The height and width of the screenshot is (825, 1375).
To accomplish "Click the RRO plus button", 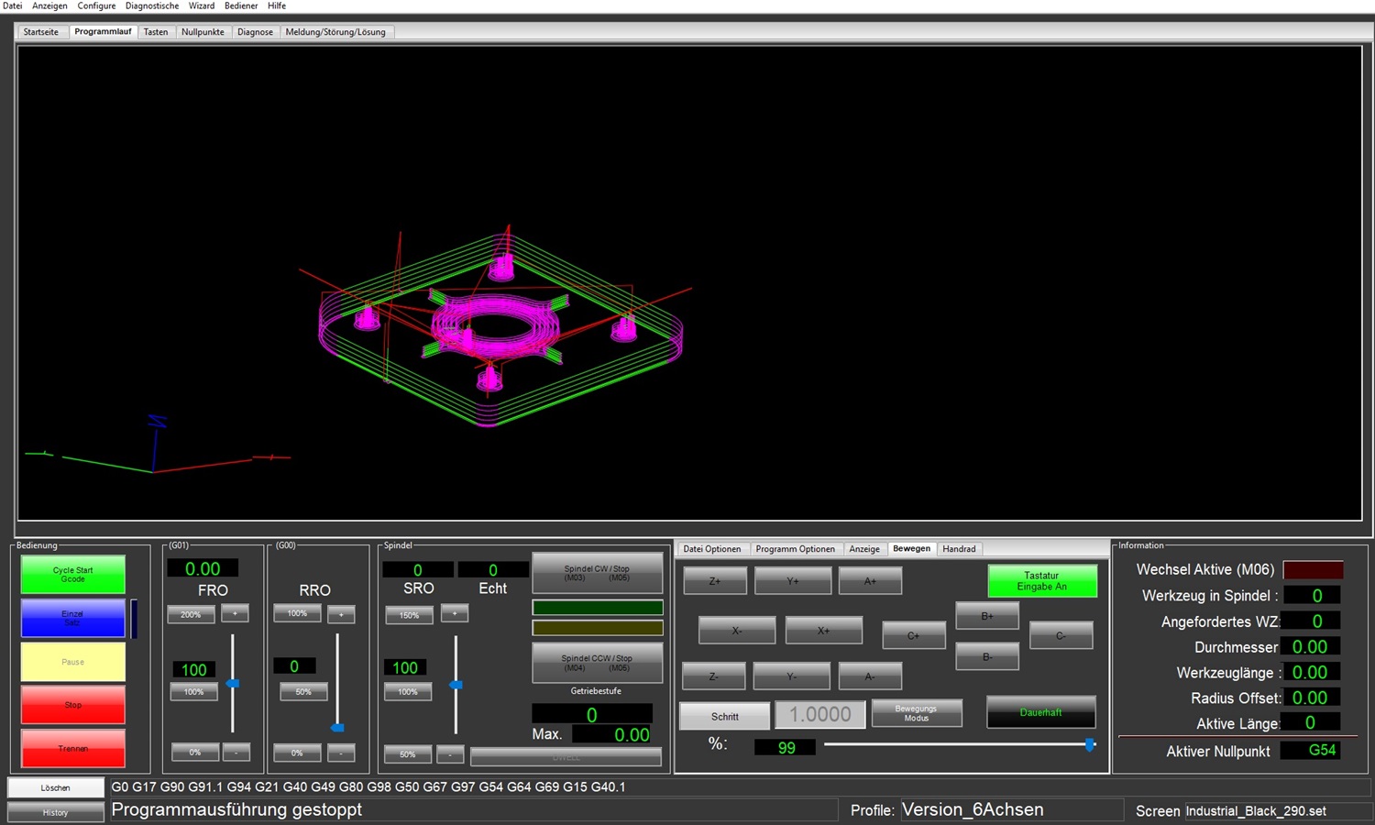I will click(x=341, y=613).
